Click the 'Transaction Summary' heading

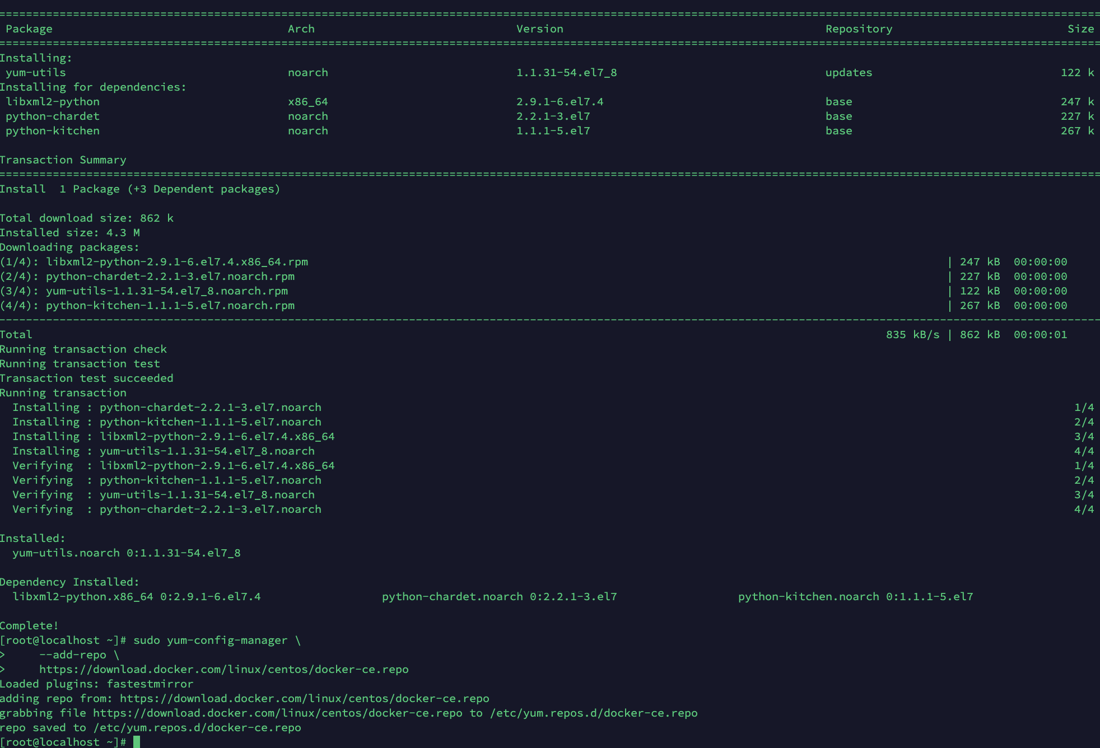pyautogui.click(x=63, y=160)
